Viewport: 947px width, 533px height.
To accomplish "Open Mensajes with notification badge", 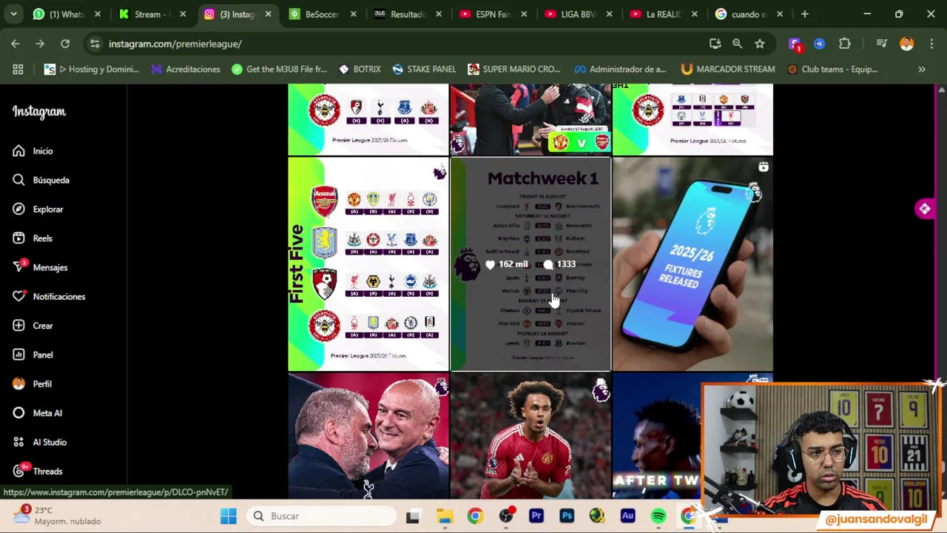I will (x=40, y=267).
